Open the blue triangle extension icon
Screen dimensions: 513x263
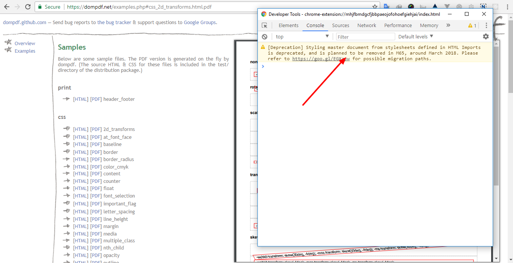coord(434,6)
